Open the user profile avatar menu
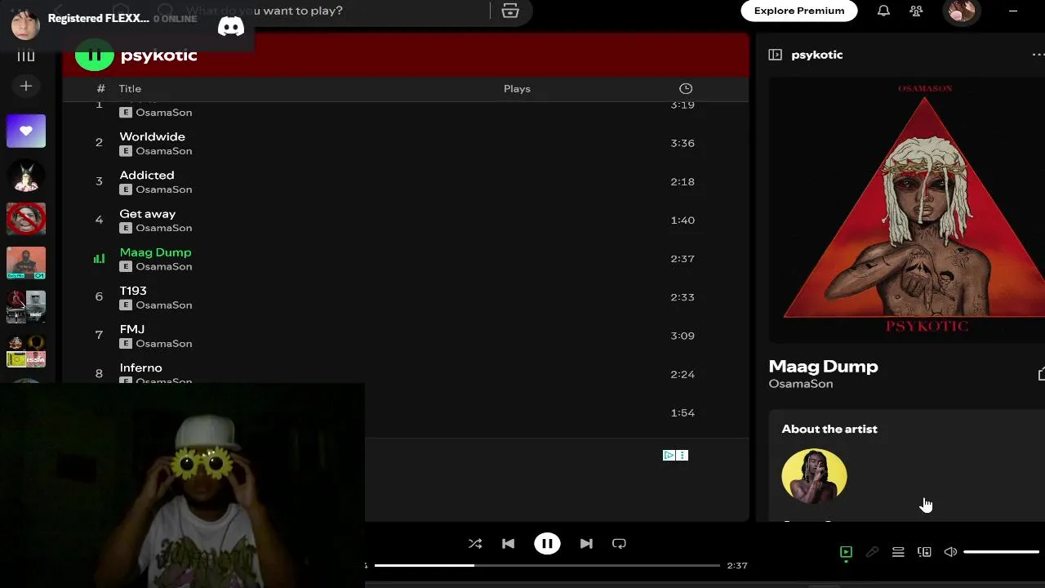1045x588 pixels. pos(961,11)
